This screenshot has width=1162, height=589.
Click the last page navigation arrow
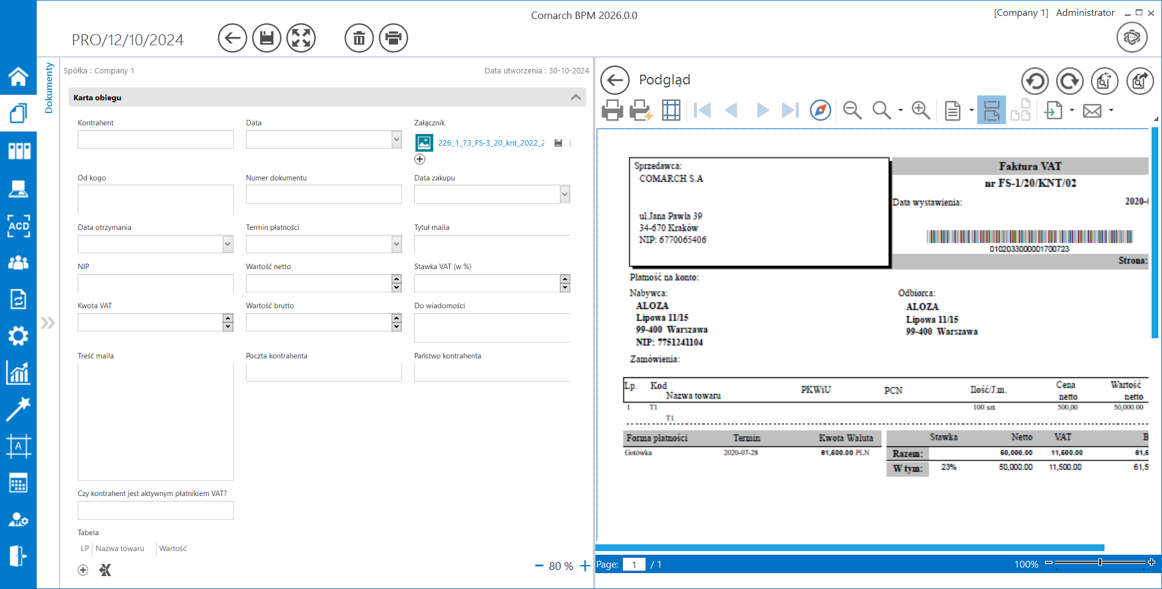[x=790, y=111]
